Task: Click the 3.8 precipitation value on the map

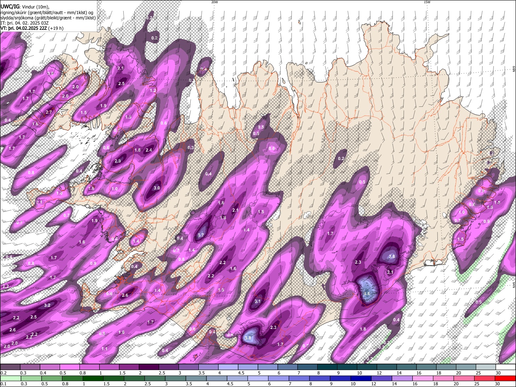Action: (x=391, y=256)
